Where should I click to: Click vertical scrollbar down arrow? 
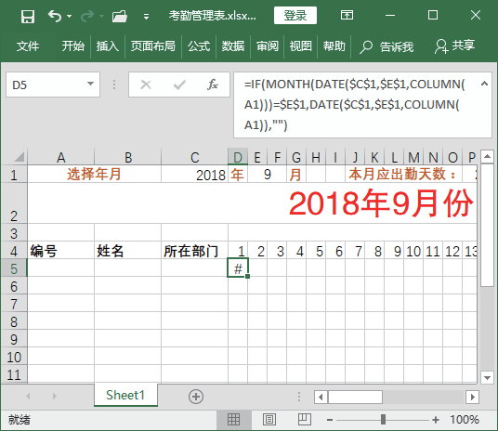pos(487,378)
